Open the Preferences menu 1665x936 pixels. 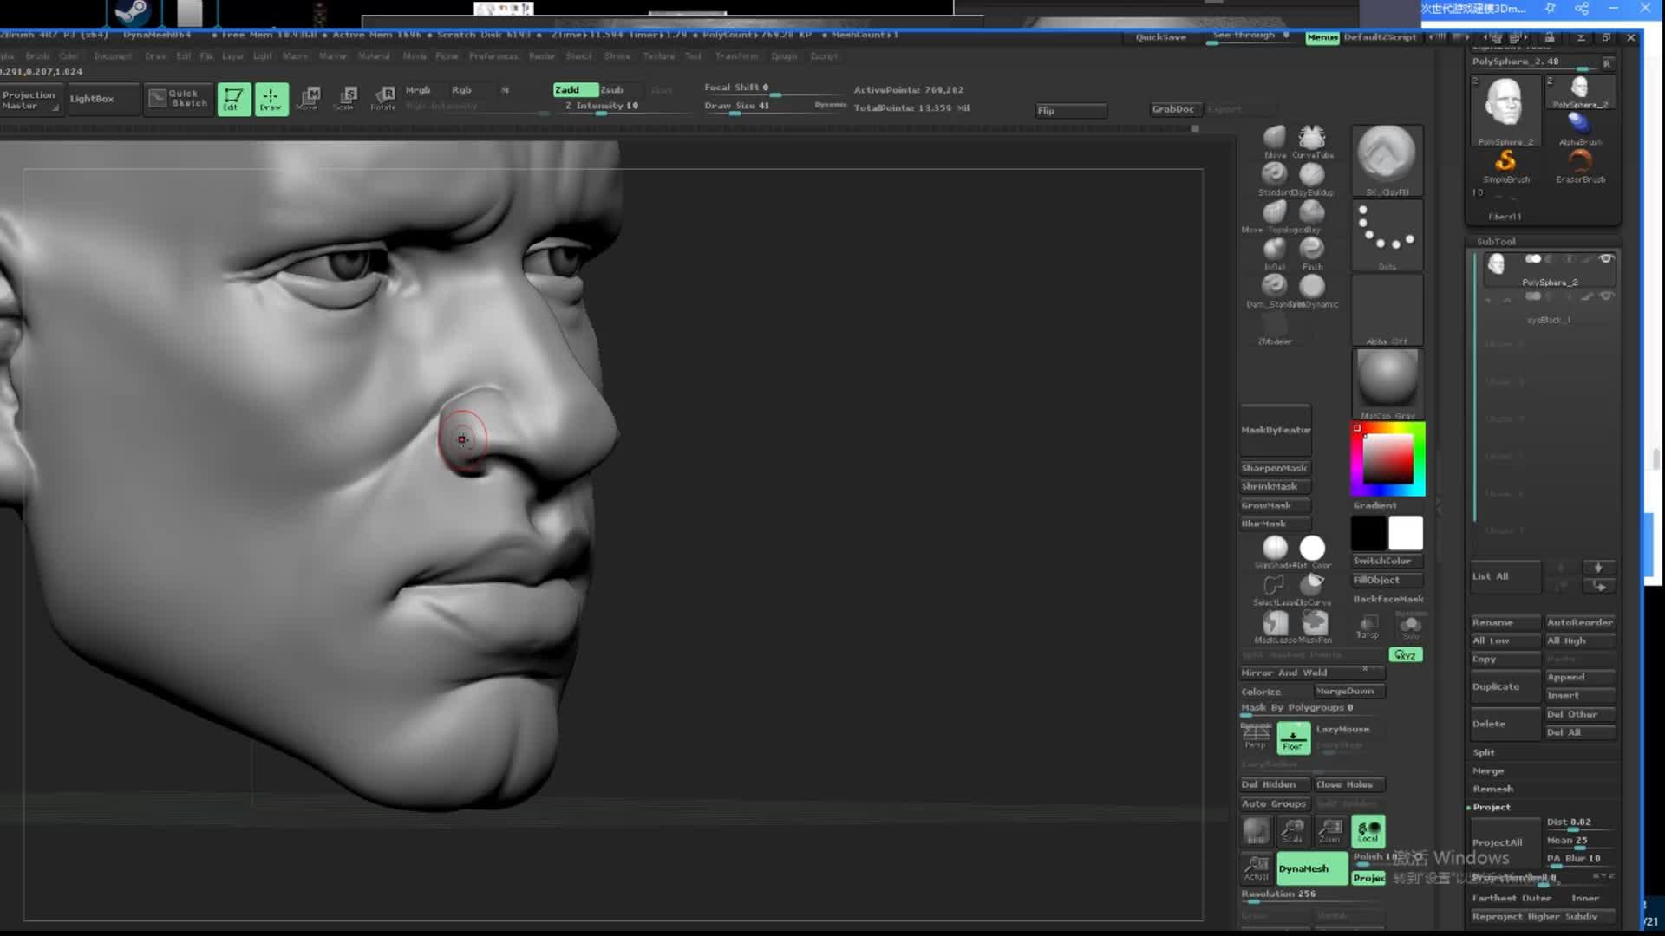click(493, 56)
